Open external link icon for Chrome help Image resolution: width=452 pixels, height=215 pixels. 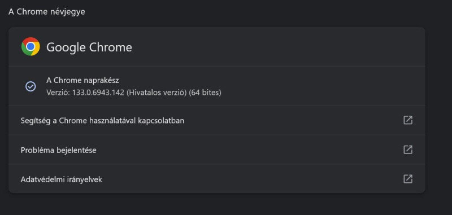click(x=407, y=120)
